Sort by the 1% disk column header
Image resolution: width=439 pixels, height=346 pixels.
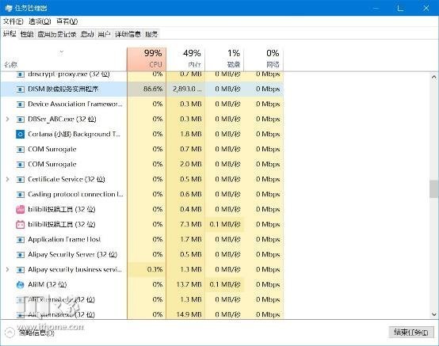click(224, 59)
